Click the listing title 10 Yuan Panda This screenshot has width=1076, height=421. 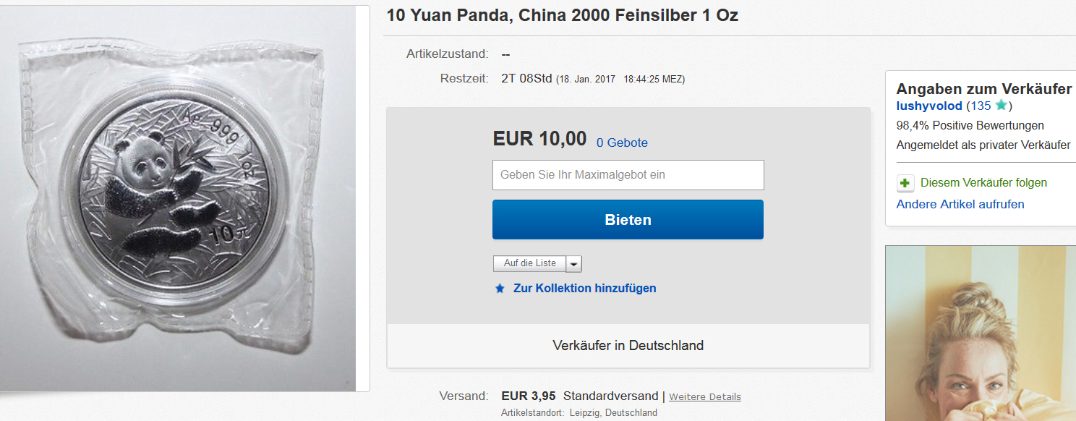click(x=563, y=15)
